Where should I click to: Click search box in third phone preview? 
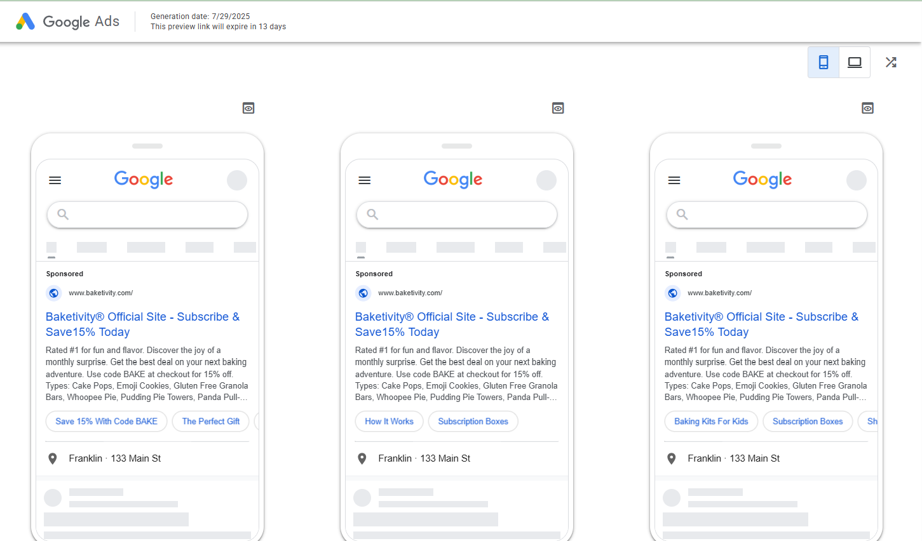point(766,215)
